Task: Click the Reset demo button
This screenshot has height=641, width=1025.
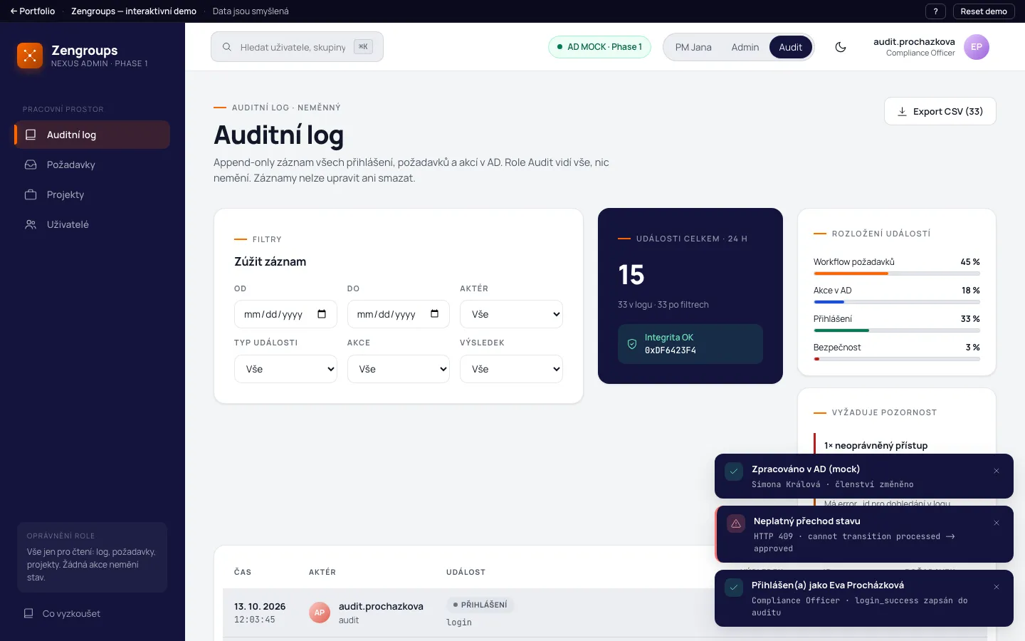Action: (984, 11)
